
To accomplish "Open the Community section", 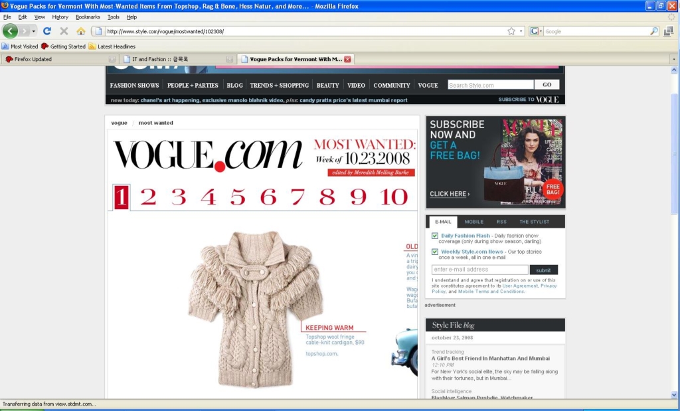I will 392,86.
